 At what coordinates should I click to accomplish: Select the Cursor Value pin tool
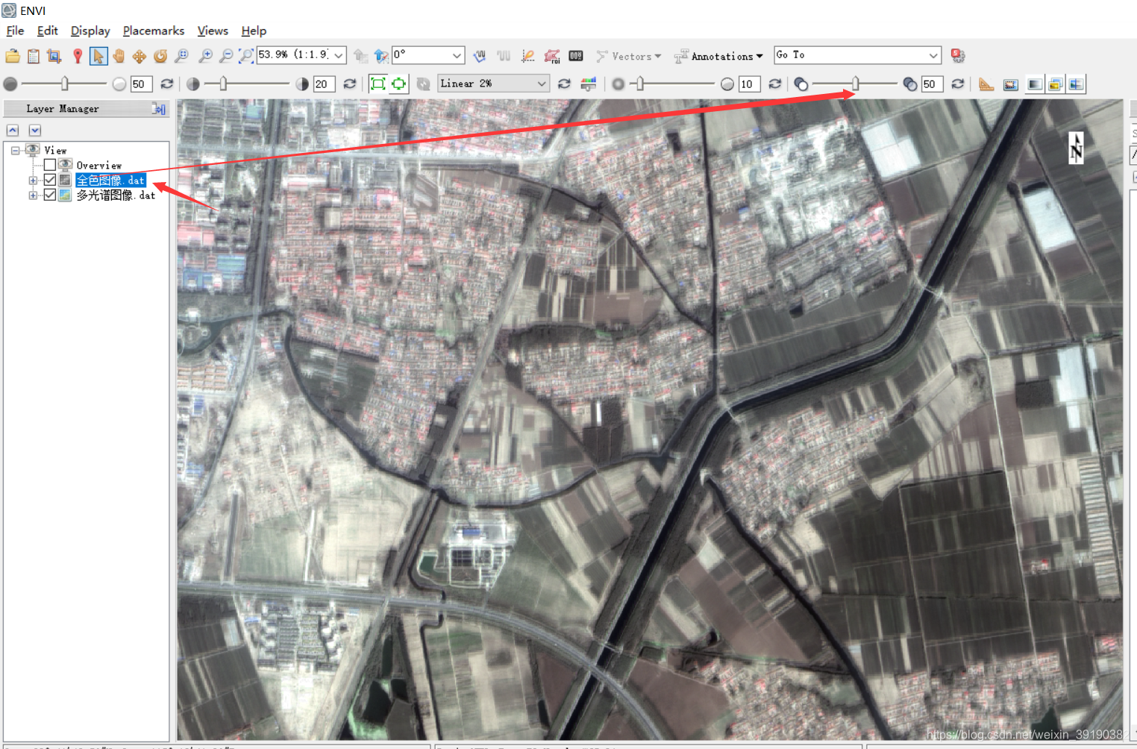pos(77,56)
